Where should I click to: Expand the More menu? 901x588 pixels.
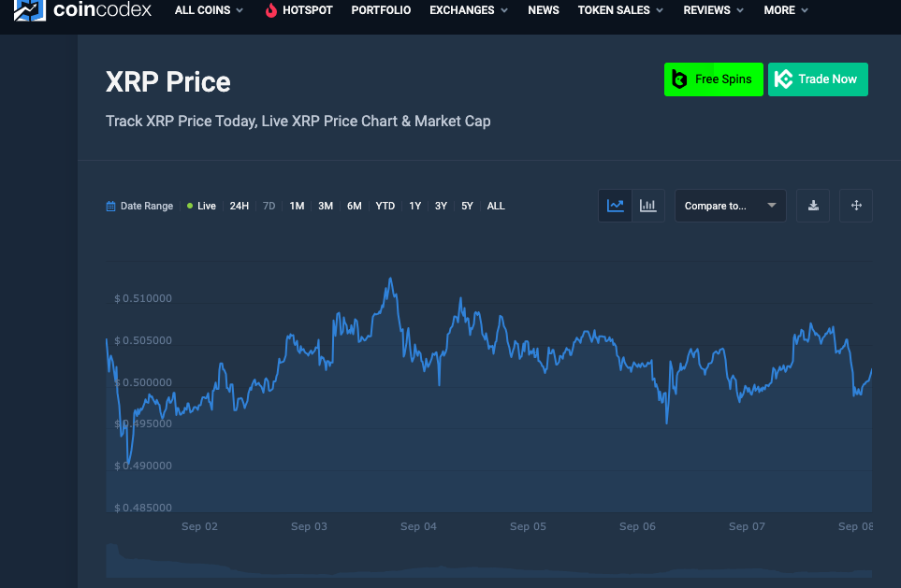pyautogui.click(x=786, y=10)
